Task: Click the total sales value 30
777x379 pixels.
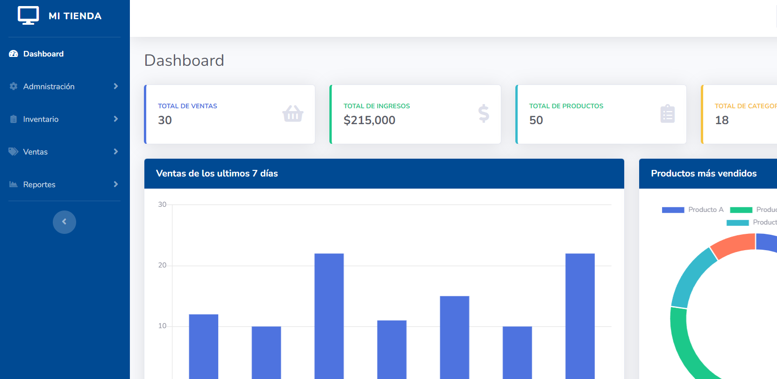Action: coord(165,120)
